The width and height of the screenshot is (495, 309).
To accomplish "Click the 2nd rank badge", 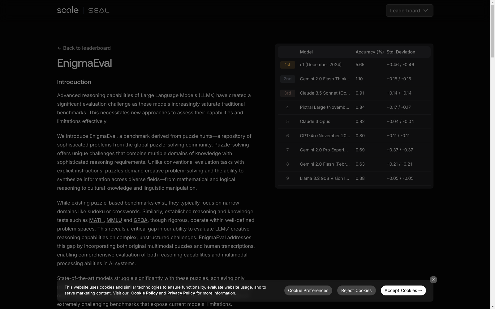I will click(287, 79).
